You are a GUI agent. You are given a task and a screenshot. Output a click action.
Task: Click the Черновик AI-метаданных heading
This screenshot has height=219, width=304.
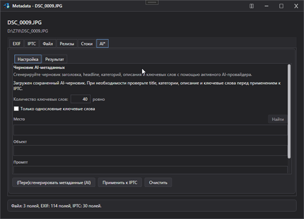39,68
